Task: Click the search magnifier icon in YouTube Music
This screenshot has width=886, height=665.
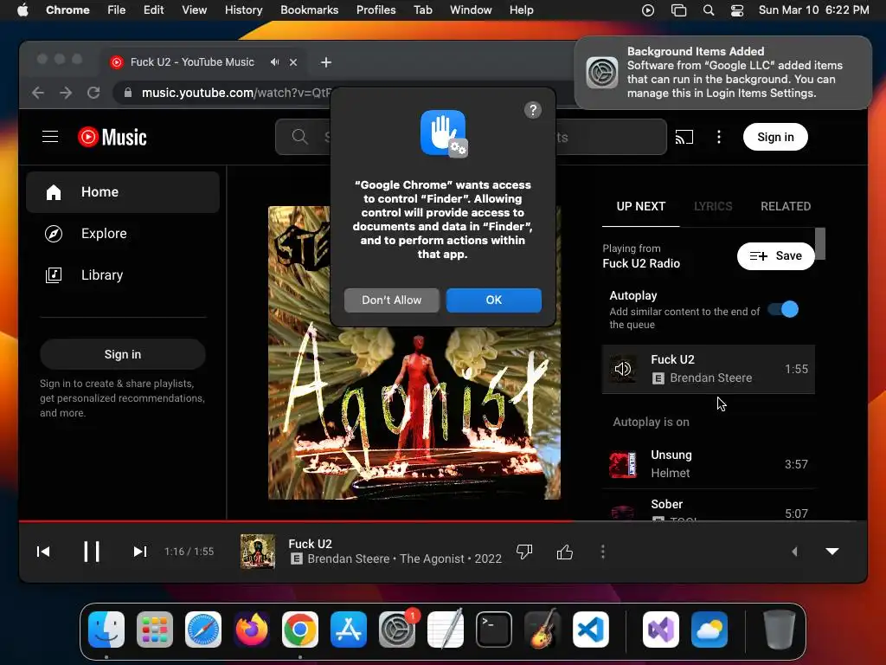Action: 299,137
